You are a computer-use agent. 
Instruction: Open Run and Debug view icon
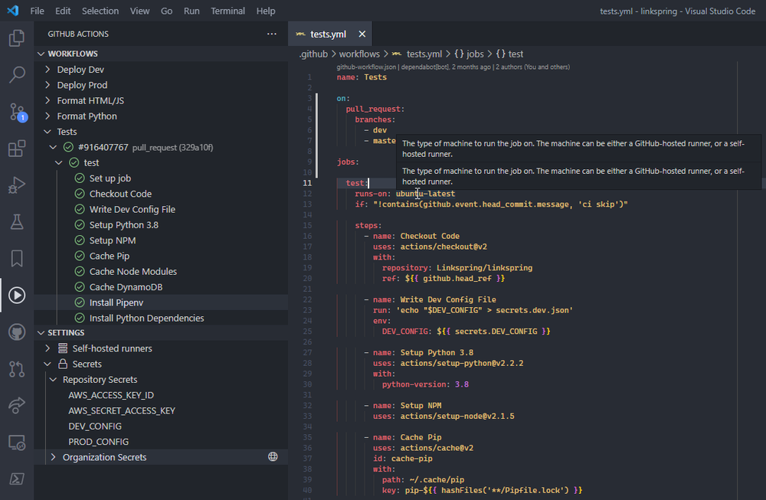point(17,185)
